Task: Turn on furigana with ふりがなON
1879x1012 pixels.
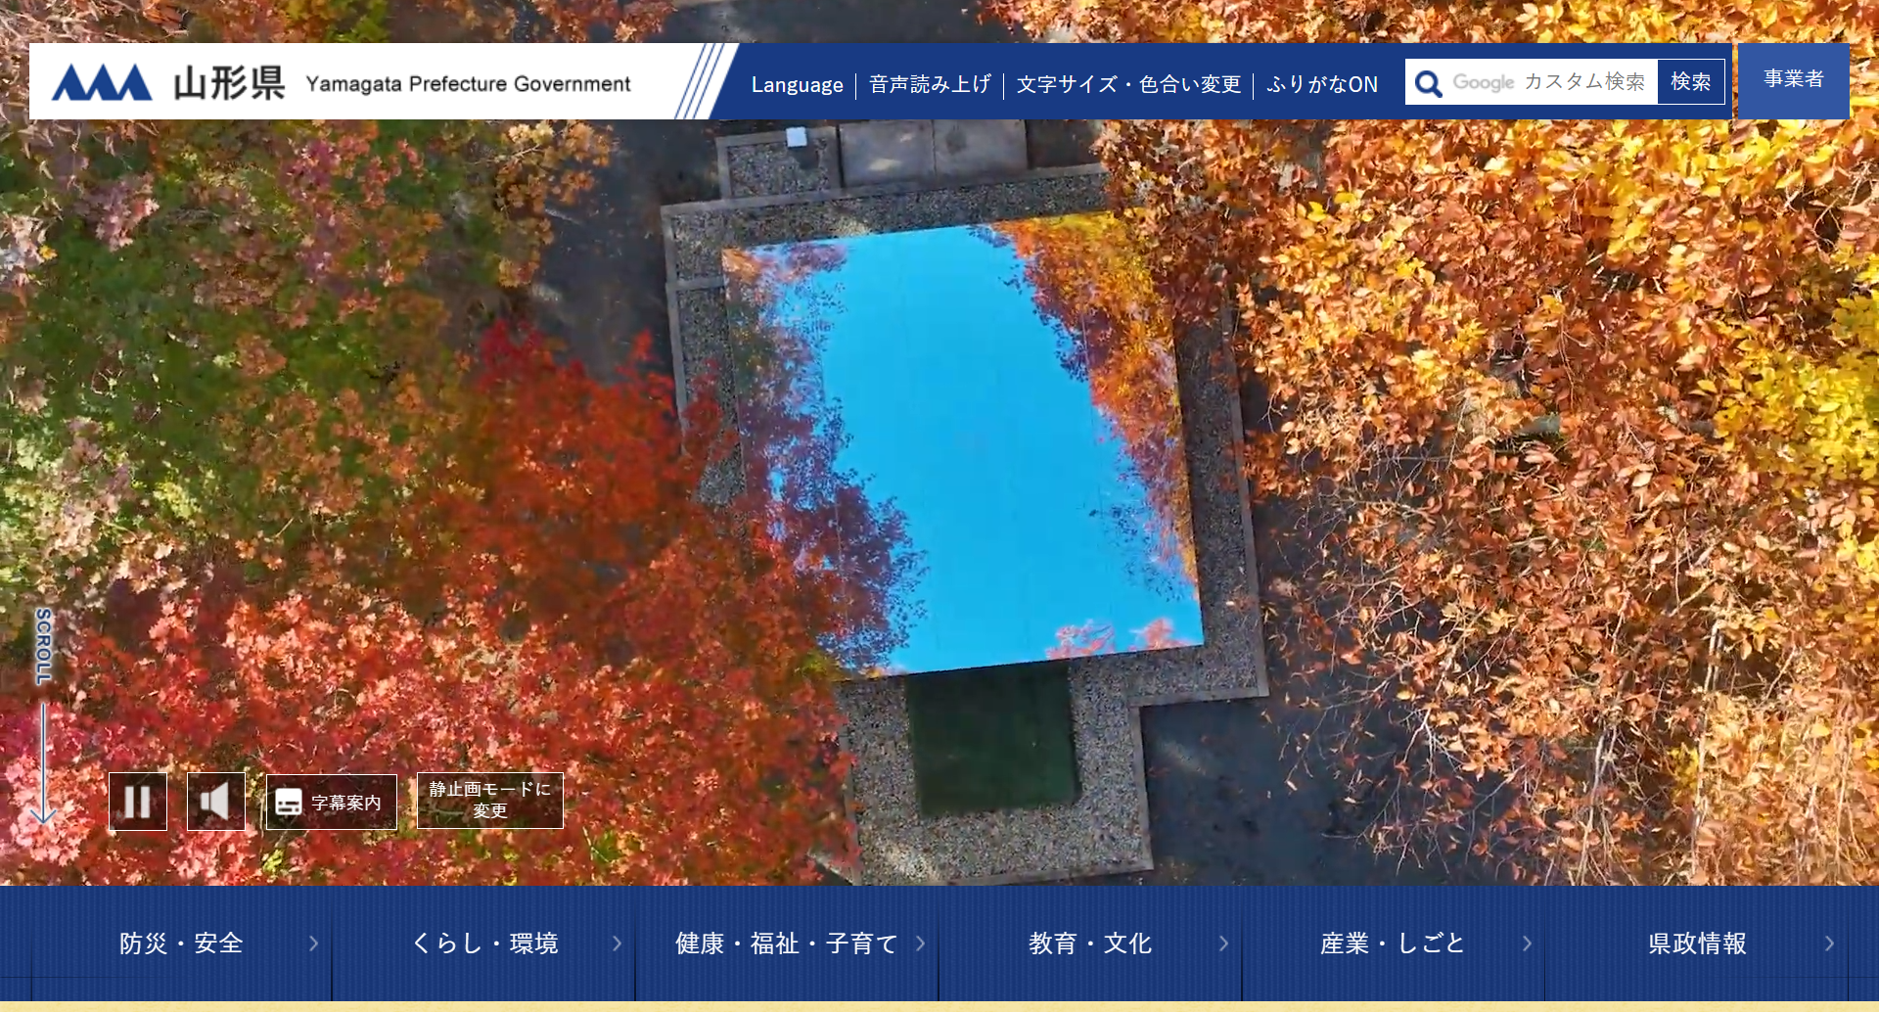Action: (x=1321, y=85)
